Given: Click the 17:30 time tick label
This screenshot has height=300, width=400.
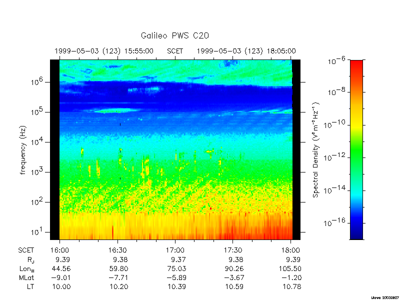Looking at the screenshot, I should point(233,250).
